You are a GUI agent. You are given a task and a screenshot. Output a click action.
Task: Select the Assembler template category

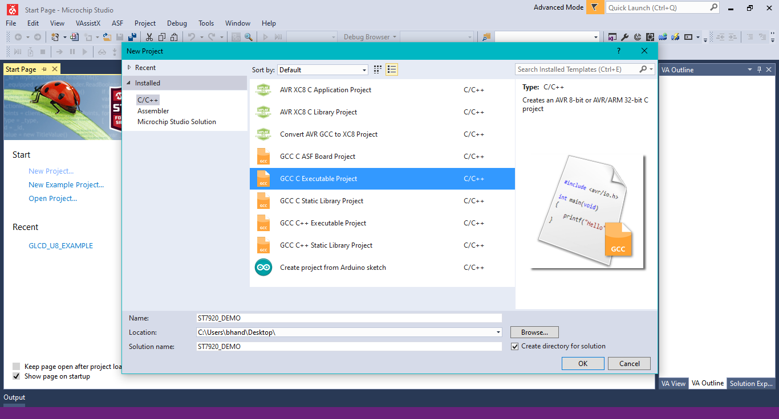click(153, 111)
